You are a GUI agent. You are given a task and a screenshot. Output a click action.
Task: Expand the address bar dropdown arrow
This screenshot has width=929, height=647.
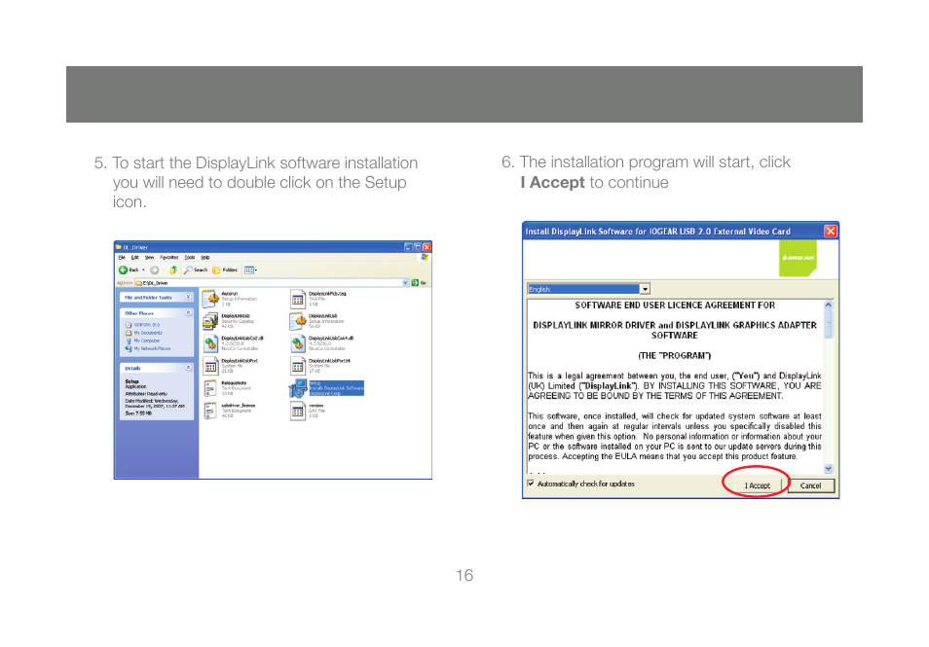[405, 283]
